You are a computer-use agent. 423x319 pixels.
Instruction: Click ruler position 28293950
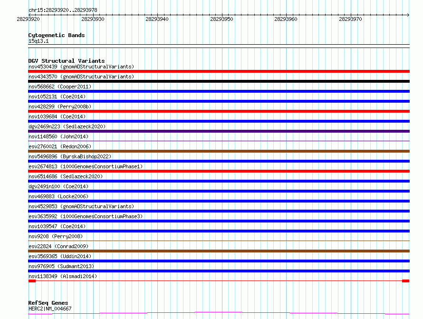click(x=221, y=19)
